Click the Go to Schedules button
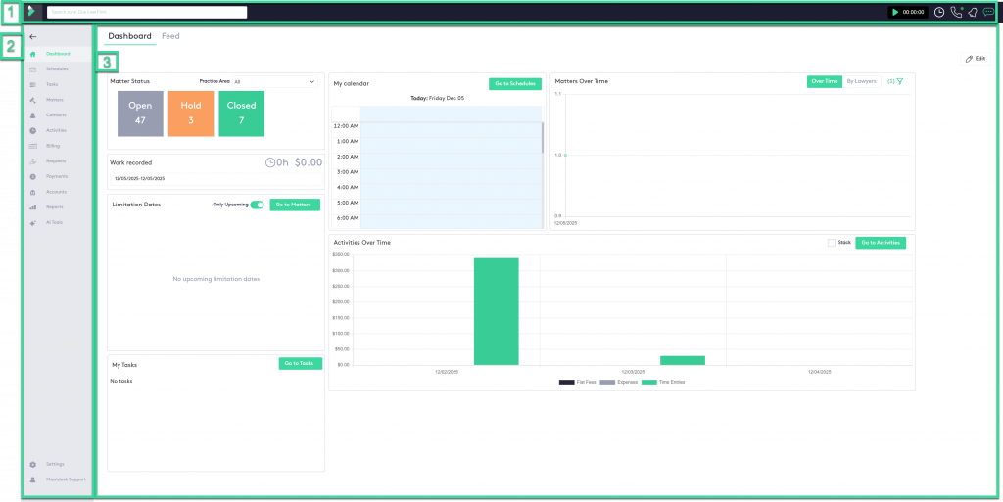 coord(514,84)
